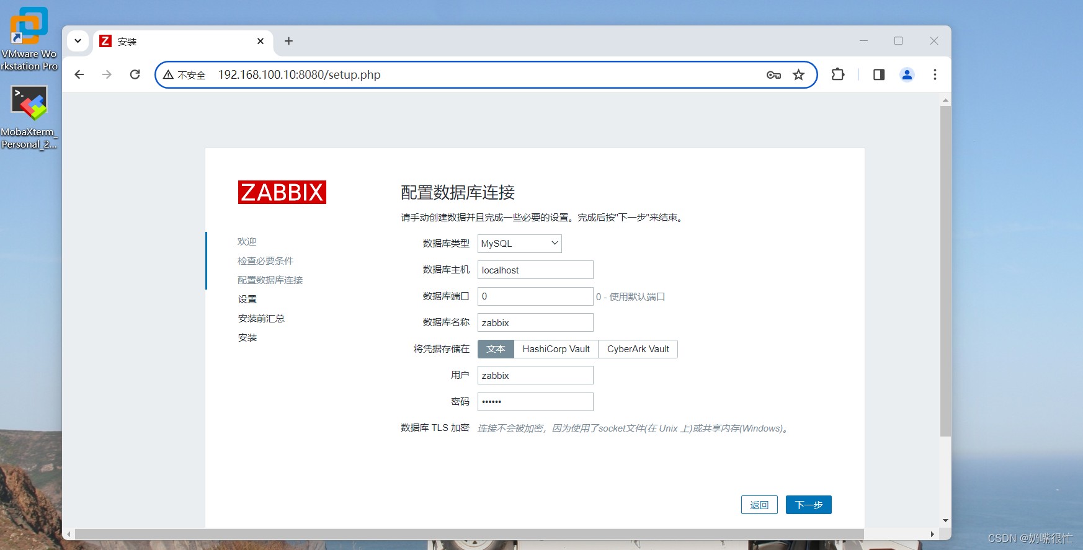Click the 数据库主机 localhost field
This screenshot has height=550, width=1083.
tap(535, 270)
